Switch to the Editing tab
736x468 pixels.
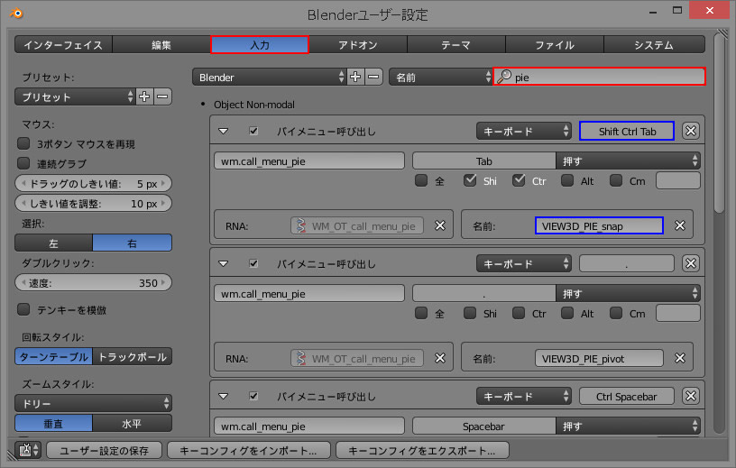[161, 44]
